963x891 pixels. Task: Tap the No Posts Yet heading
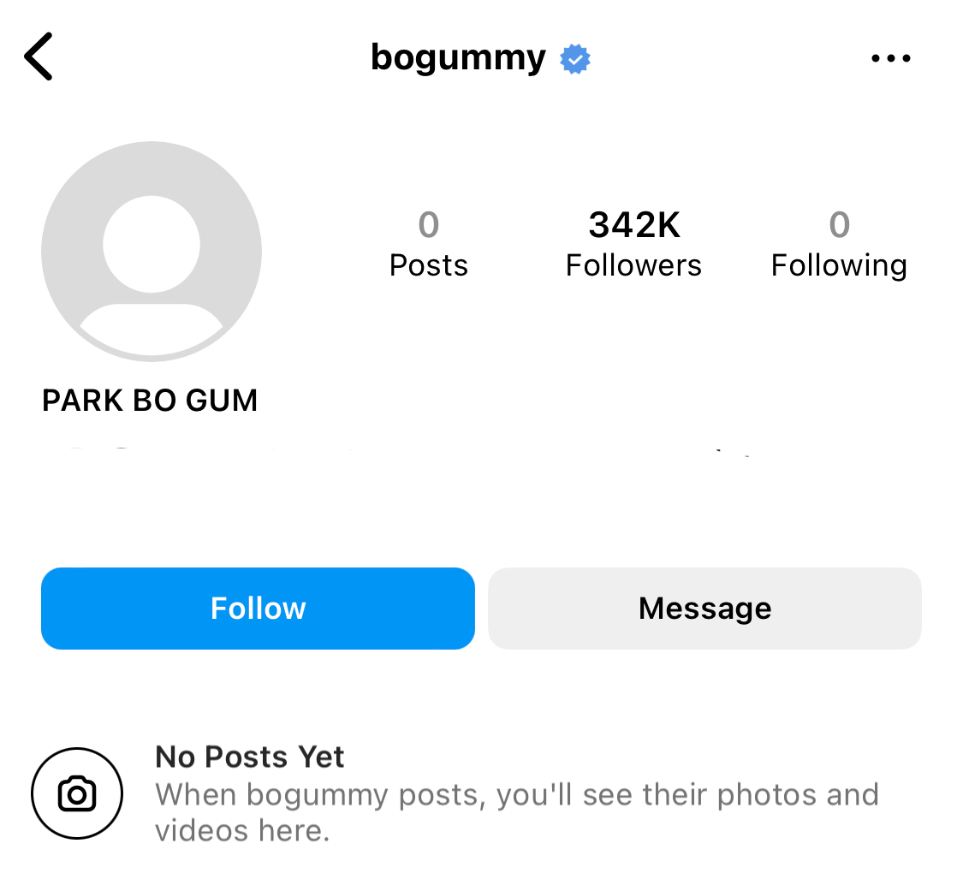point(249,757)
